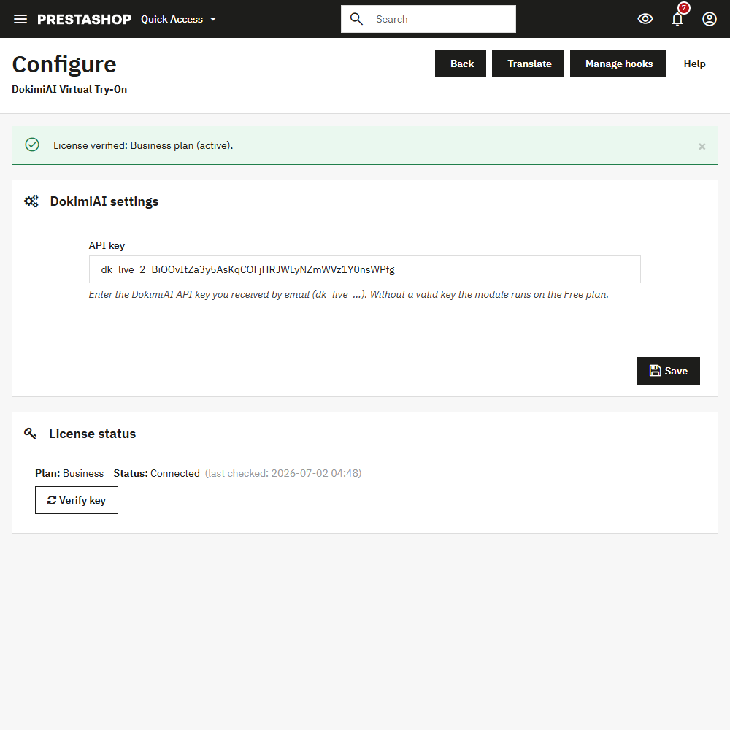Image resolution: width=730 pixels, height=730 pixels.
Task: View my shop via eye icon
Action: 645,19
